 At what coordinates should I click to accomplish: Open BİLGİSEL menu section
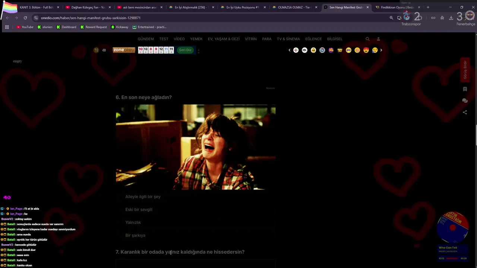tap(335, 39)
